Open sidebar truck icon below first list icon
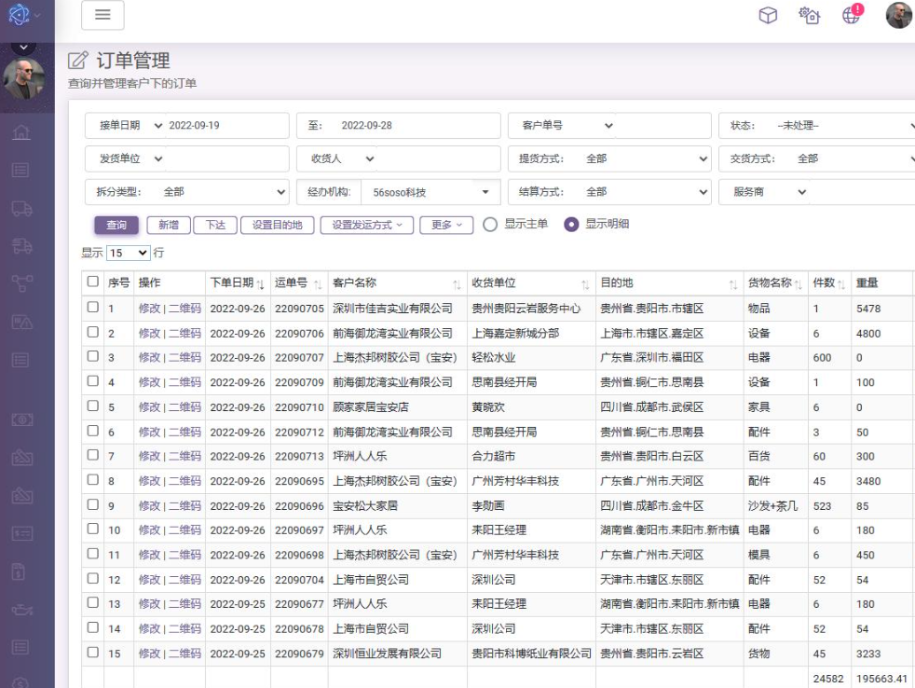Image resolution: width=915 pixels, height=688 pixels. click(21, 208)
